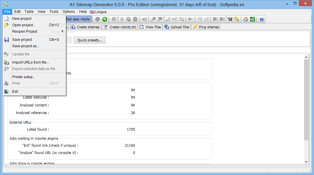The width and height of the screenshot is (314, 175).
Task: Click the Paste clipboard icon
Action: 135,19
